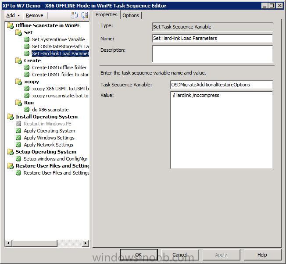Click the Setup Operating System folder icon
The height and width of the screenshot is (264, 286).
[11, 152]
